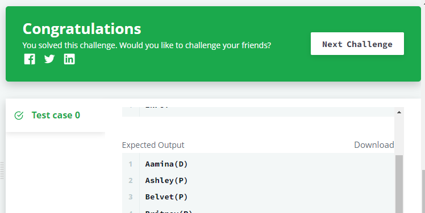Click the 'You solved this challenge' message
This screenshot has height=213, width=425.
[x=147, y=45]
